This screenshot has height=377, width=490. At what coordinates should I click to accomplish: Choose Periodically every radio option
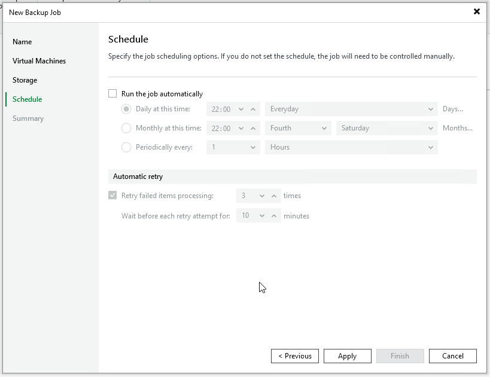click(126, 147)
